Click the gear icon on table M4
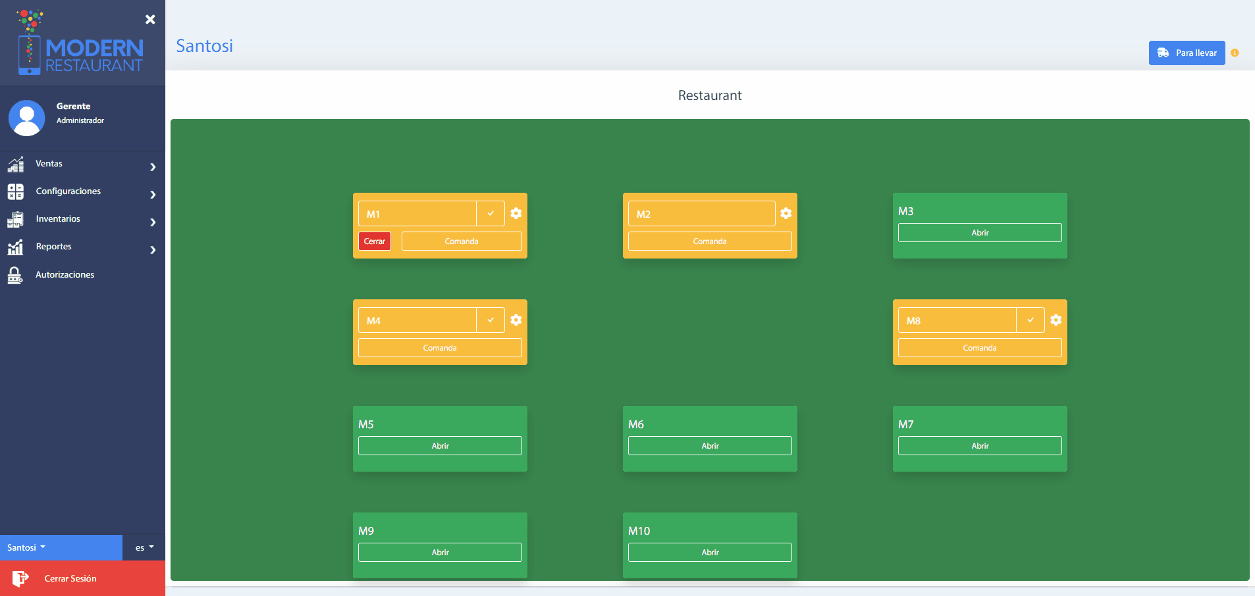 coord(516,320)
